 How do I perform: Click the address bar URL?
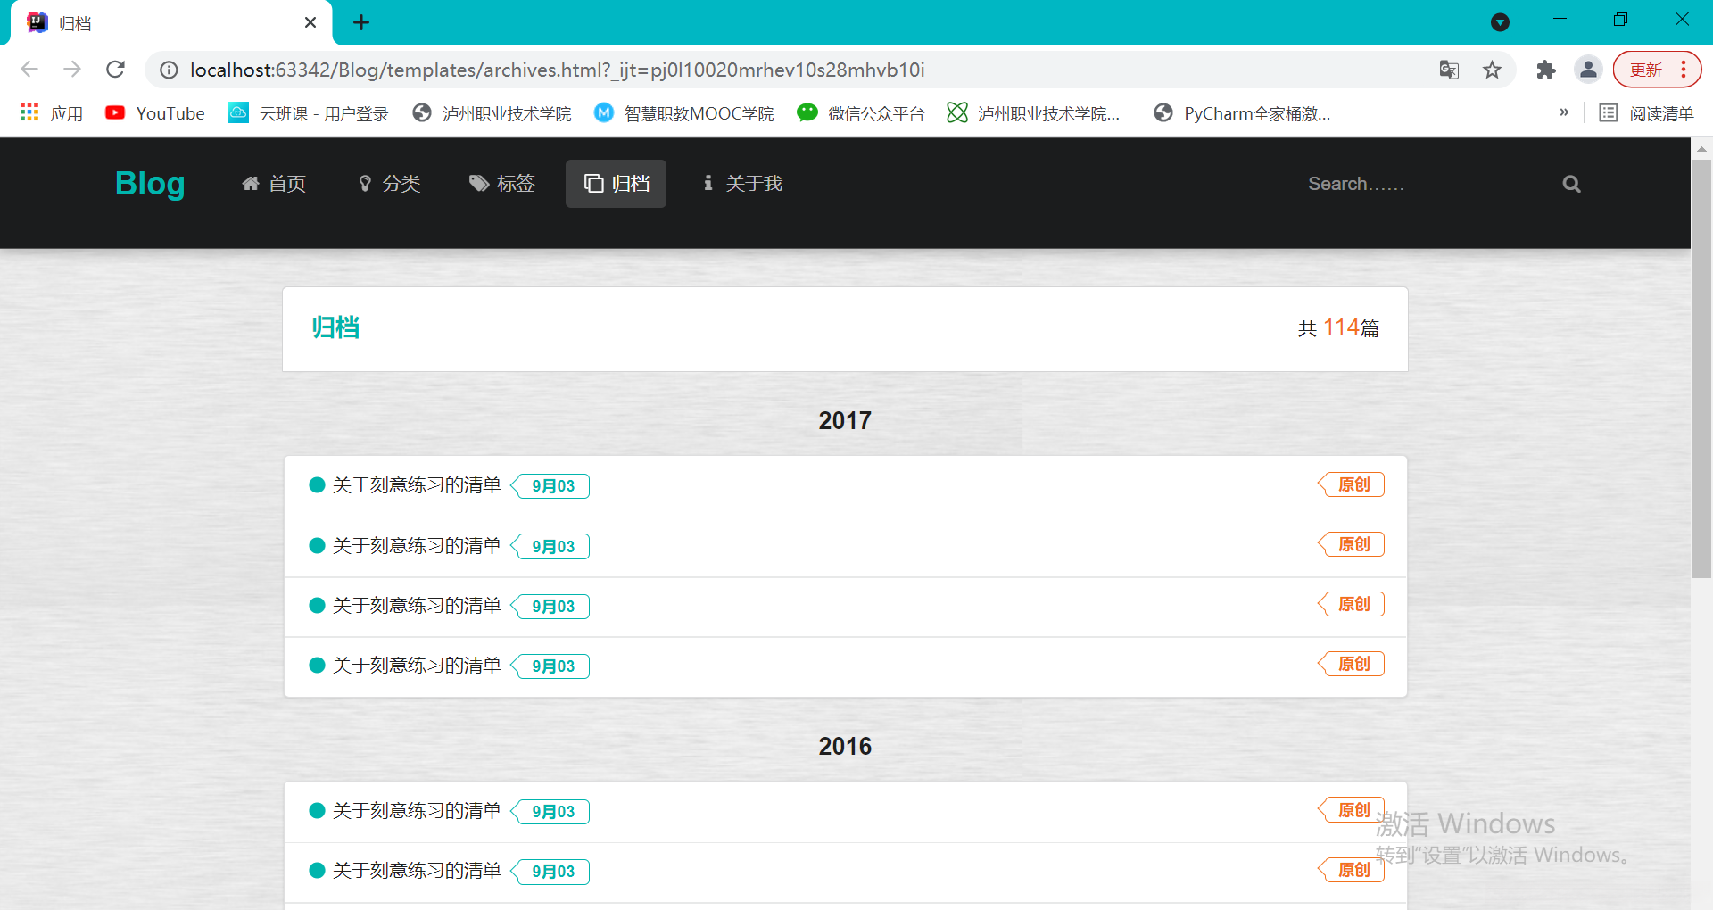point(557,70)
